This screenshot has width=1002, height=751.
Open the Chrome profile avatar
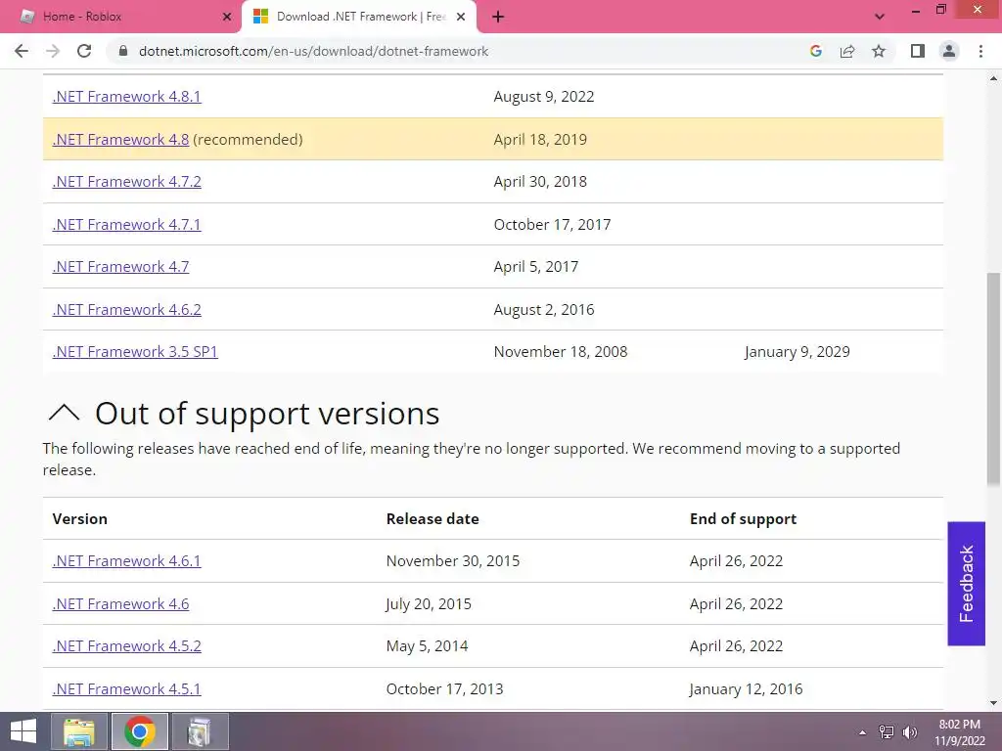(x=948, y=51)
